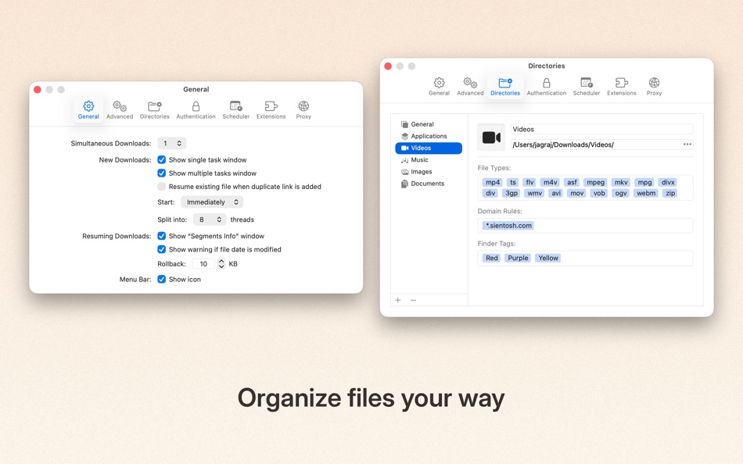Switch to General tab in Directories window
This screenshot has height=464, width=743.
pyautogui.click(x=439, y=87)
